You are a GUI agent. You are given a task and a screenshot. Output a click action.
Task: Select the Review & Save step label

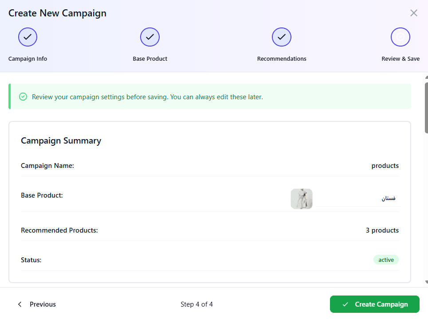(401, 59)
